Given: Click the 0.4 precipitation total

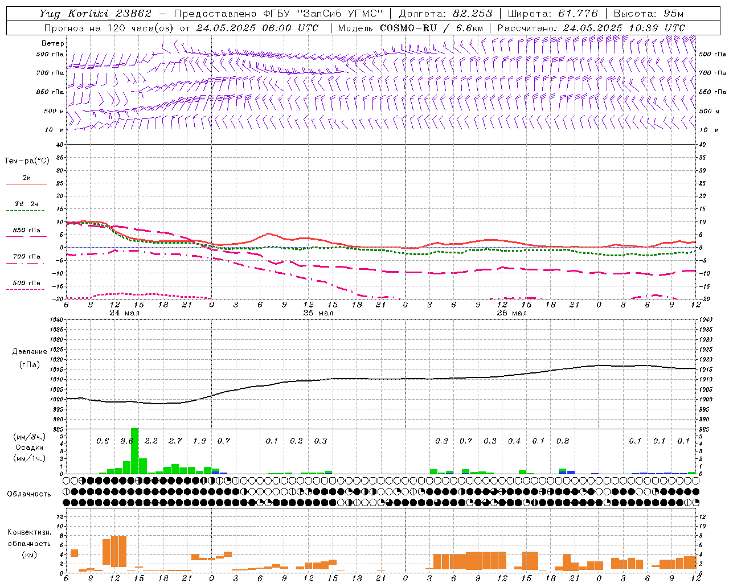Looking at the screenshot, I should pyautogui.click(x=514, y=441).
